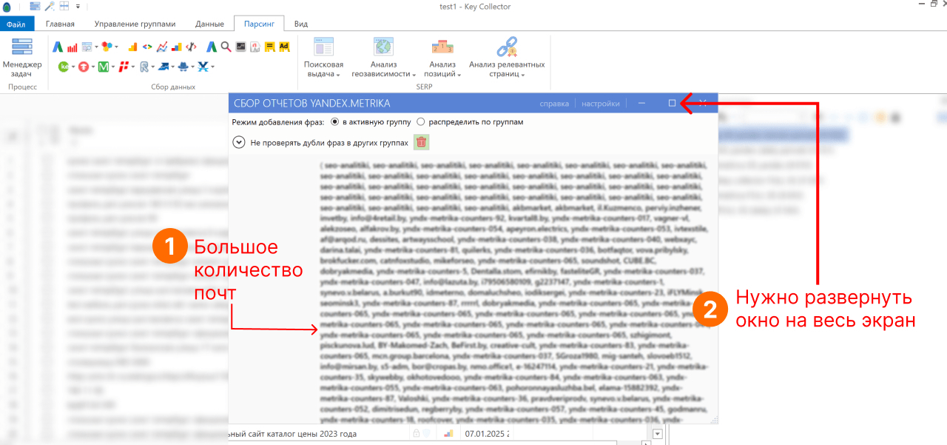The height and width of the screenshot is (445, 947).
Task: Switch to the Вид tab
Action: click(301, 24)
